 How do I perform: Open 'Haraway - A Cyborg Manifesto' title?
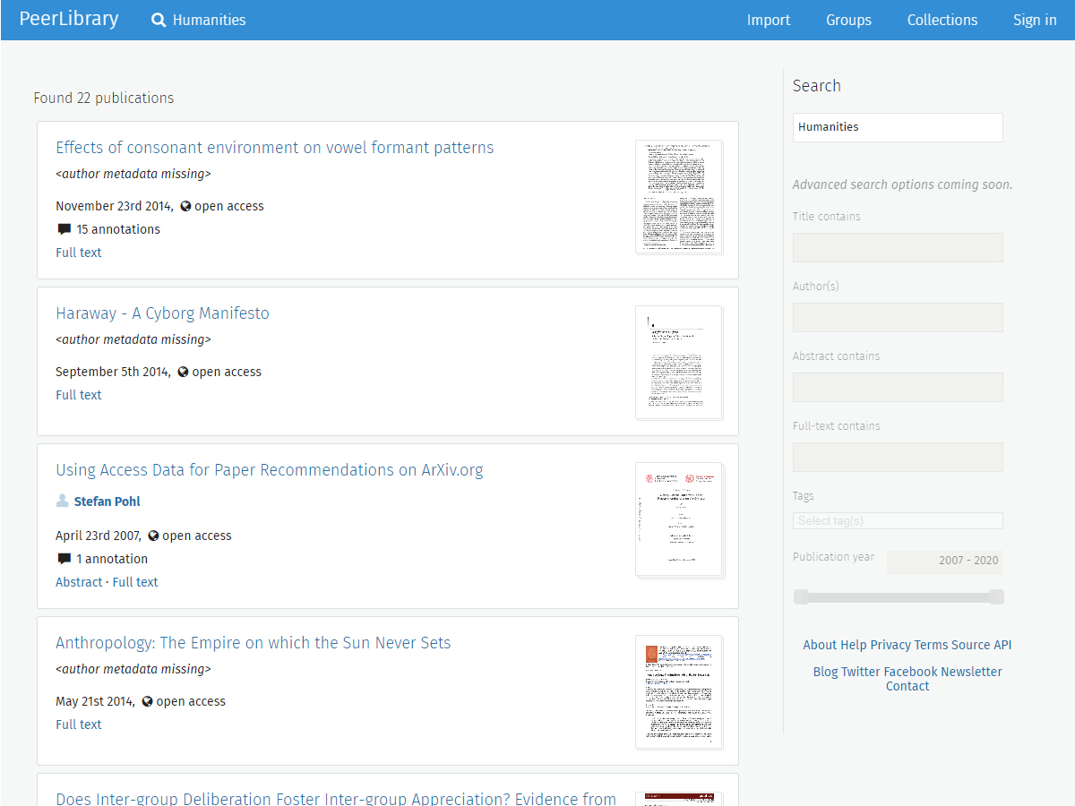coord(162,313)
